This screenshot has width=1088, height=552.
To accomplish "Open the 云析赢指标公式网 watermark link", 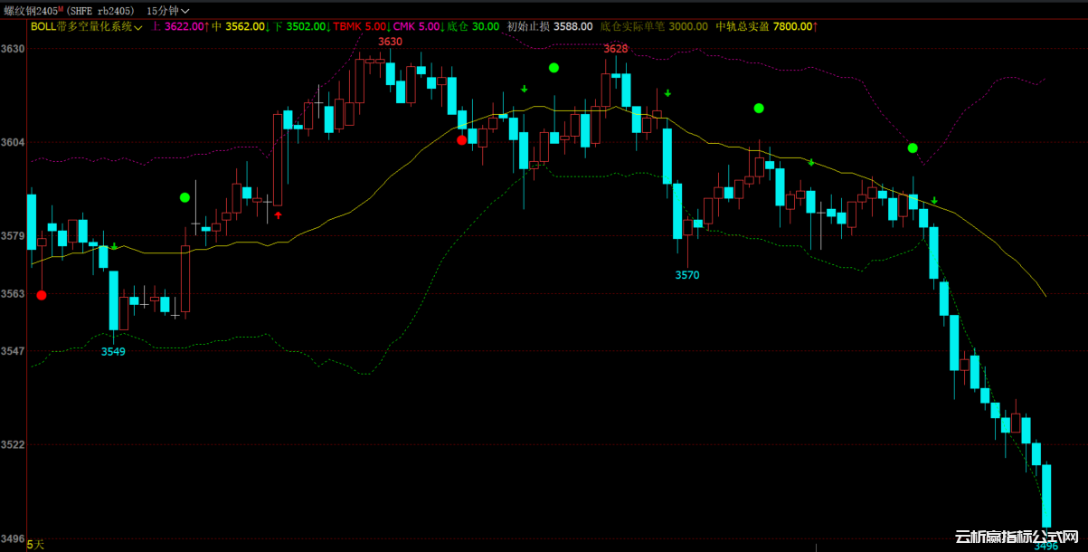I will tap(1018, 538).
